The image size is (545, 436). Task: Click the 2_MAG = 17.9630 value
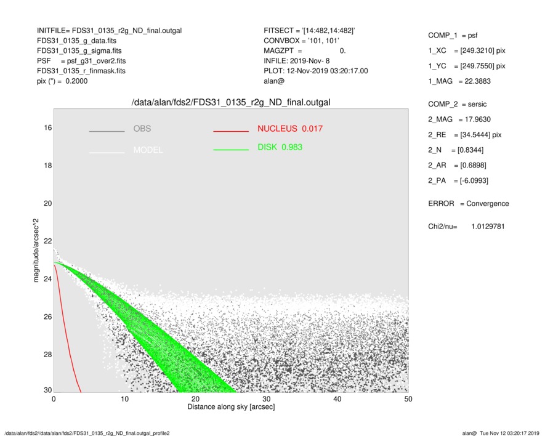pyautogui.click(x=459, y=119)
